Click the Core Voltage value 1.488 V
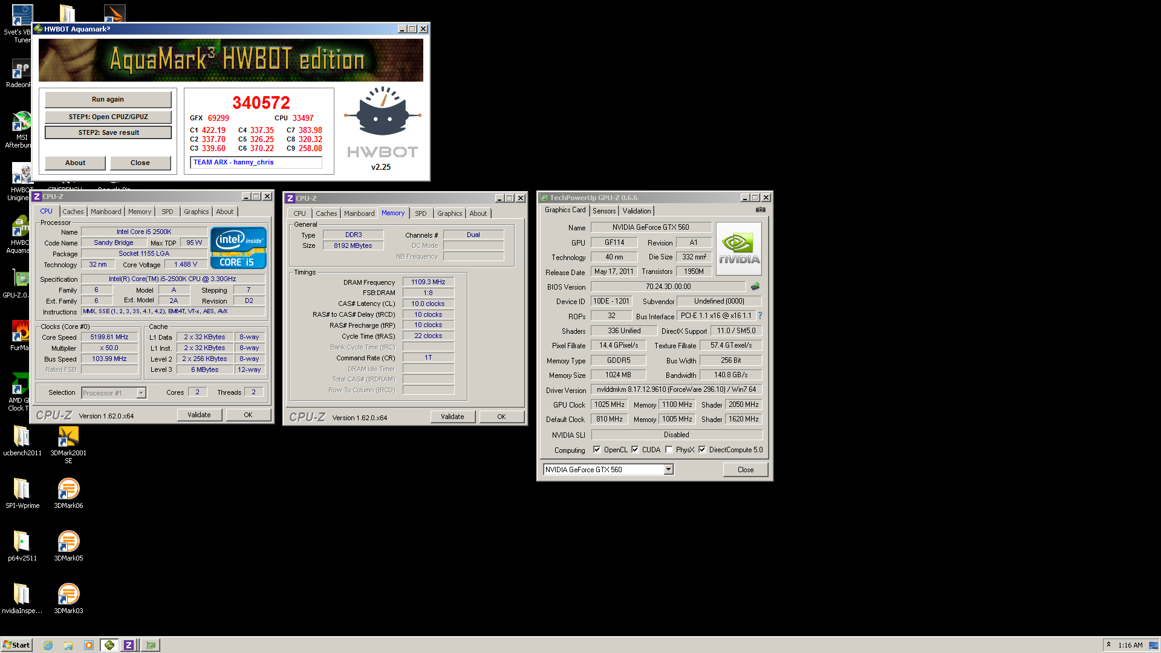Image resolution: width=1161 pixels, height=653 pixels. coord(186,264)
